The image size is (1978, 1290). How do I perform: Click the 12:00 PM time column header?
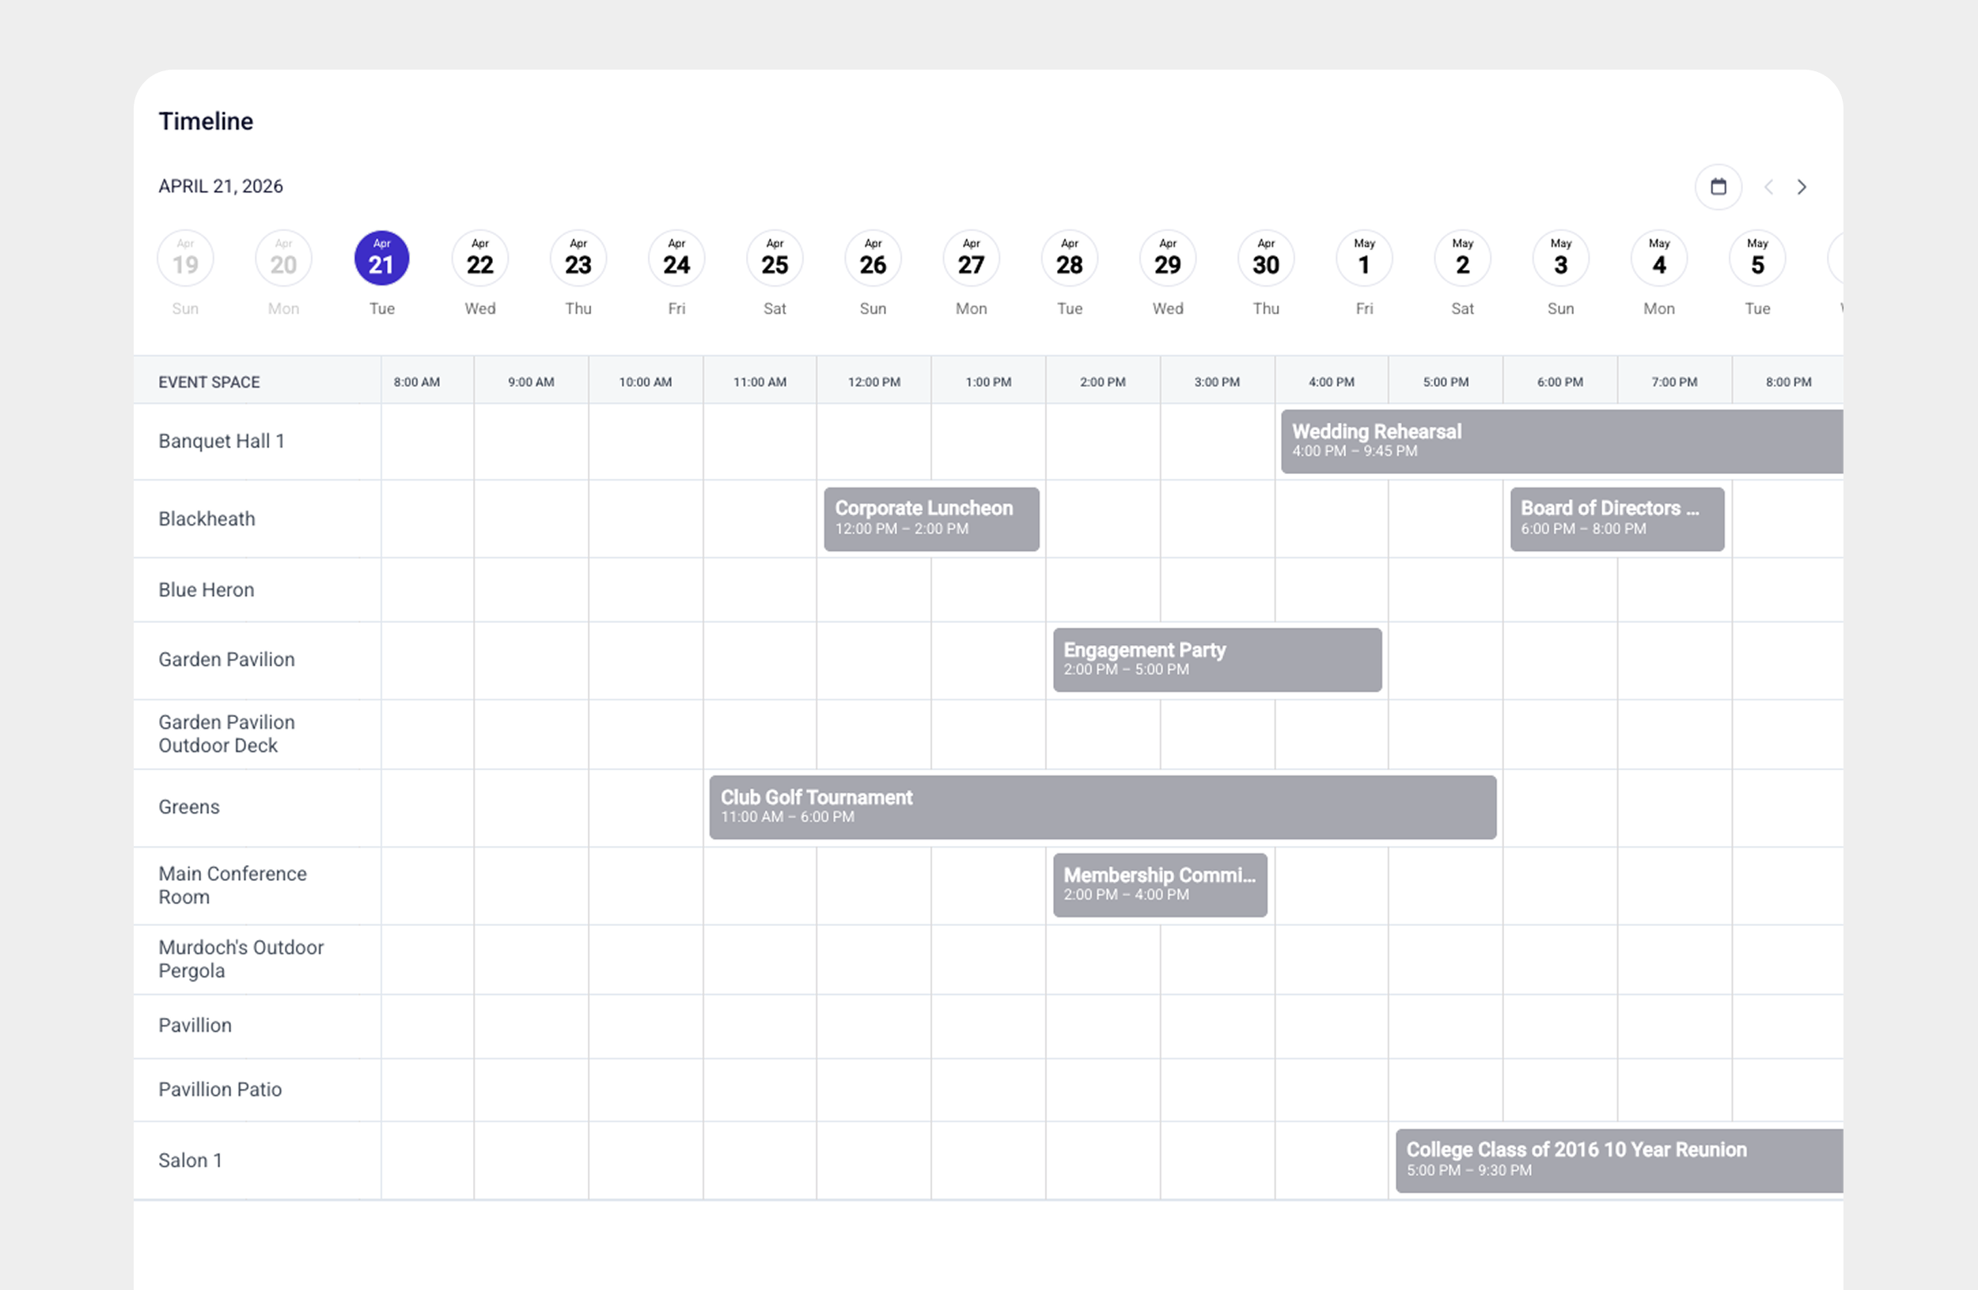click(x=873, y=382)
